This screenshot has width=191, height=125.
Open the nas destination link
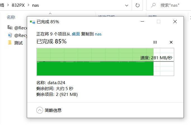[x=98, y=34]
